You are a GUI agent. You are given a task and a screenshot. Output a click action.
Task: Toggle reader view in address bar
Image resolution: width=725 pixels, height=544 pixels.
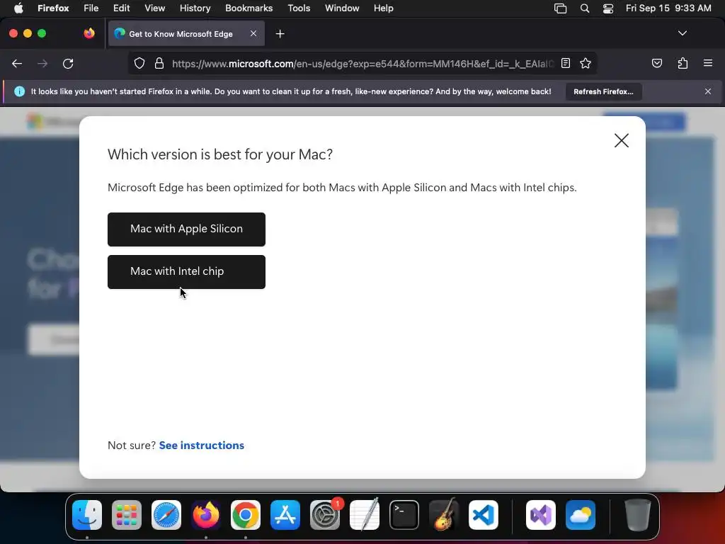pos(566,63)
